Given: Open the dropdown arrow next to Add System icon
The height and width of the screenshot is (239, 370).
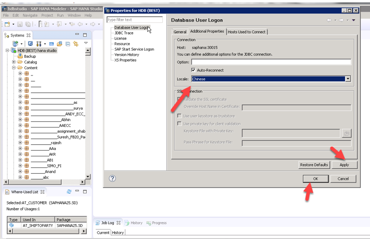Looking at the screenshot, I should [x=22, y=44].
